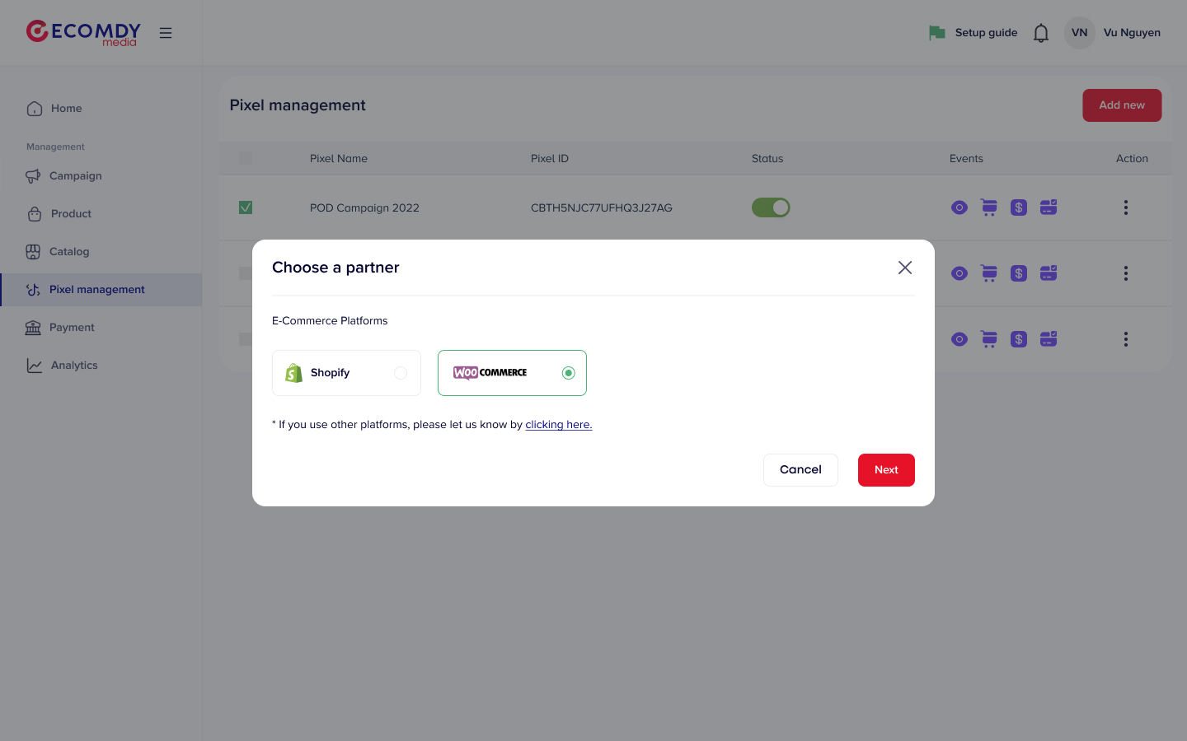Click the Add new button
1187x741 pixels.
(1122, 105)
